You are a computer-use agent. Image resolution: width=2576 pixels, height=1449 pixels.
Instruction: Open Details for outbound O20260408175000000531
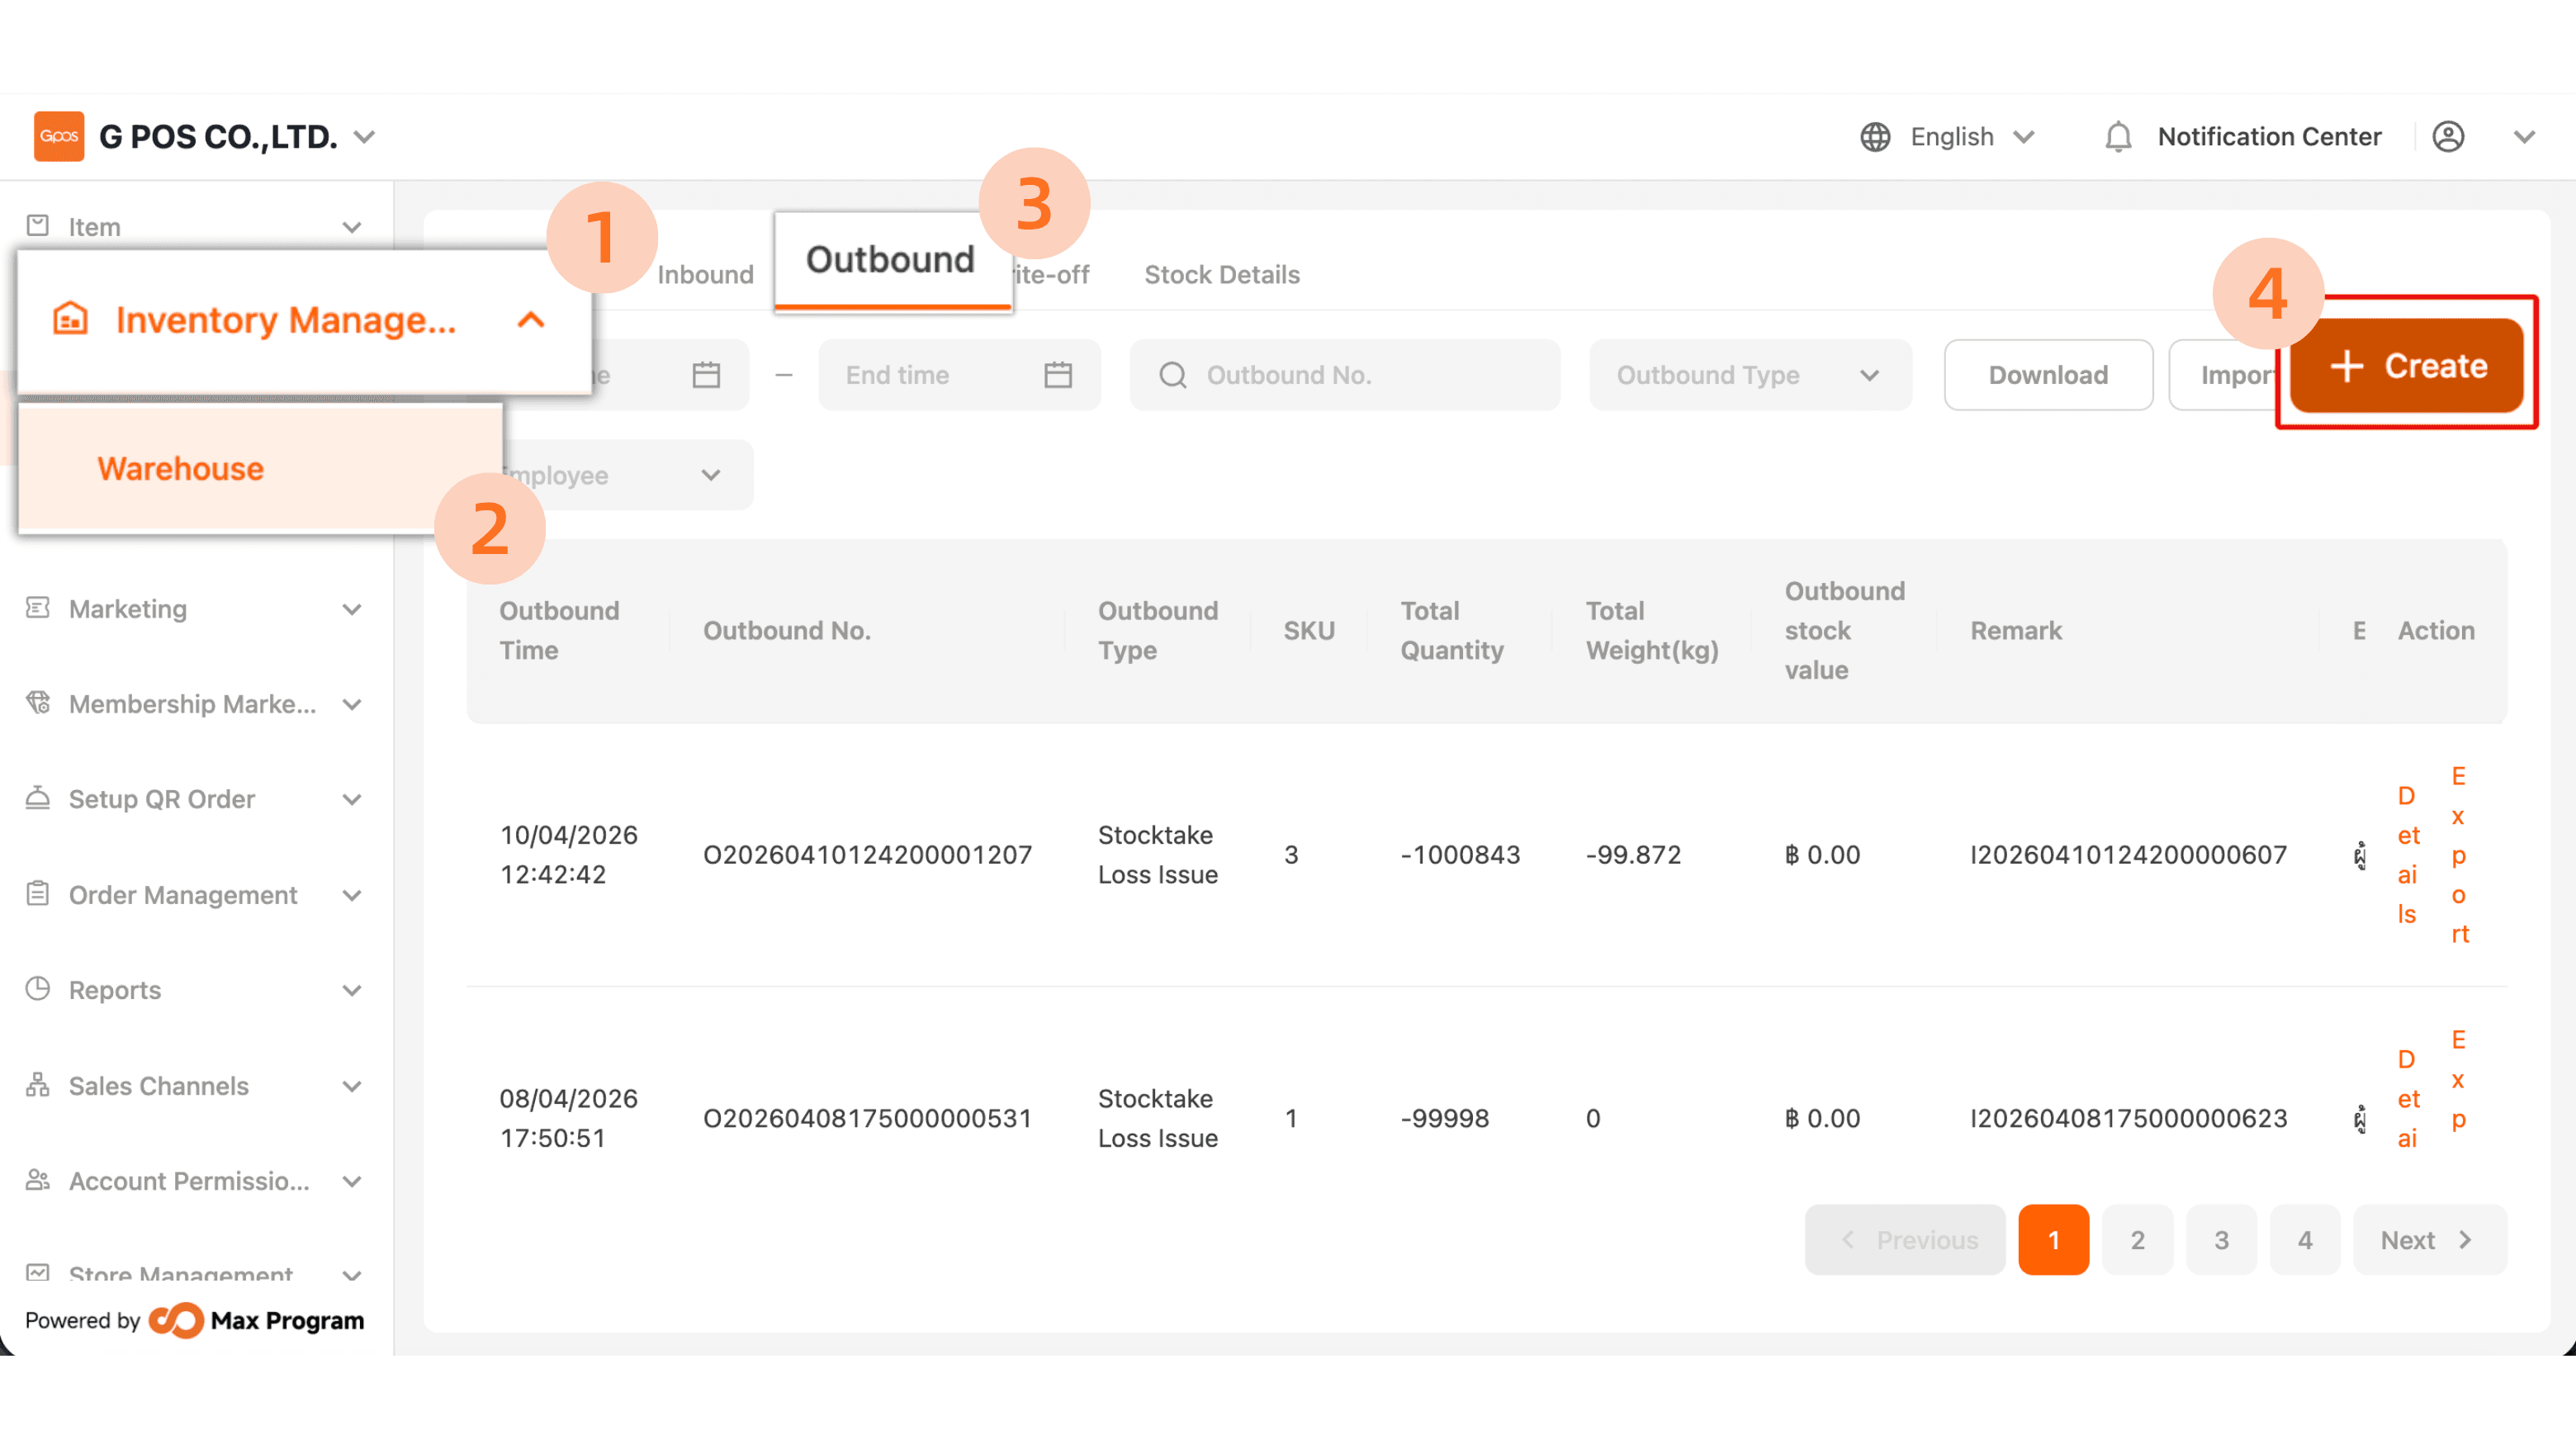tap(2408, 1099)
